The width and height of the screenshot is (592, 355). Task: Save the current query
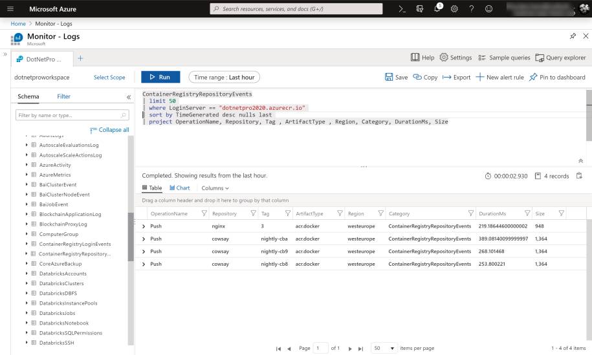396,77
